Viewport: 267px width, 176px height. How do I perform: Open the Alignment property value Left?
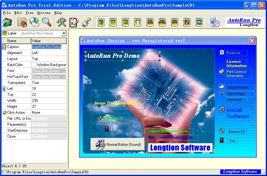pyautogui.click(x=49, y=53)
